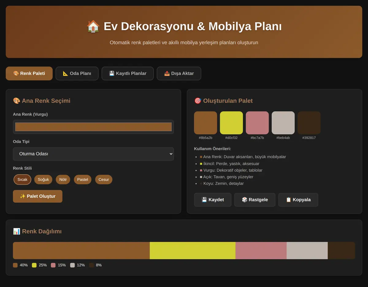Click the 15% pink distribution bar segment
Viewport: 368px width, 287px height.
[261, 251]
